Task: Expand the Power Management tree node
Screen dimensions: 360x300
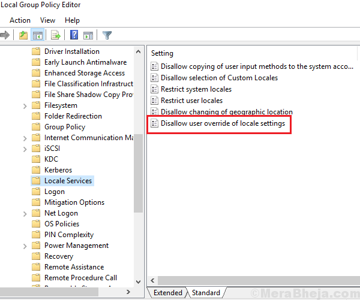Action: [25, 246]
